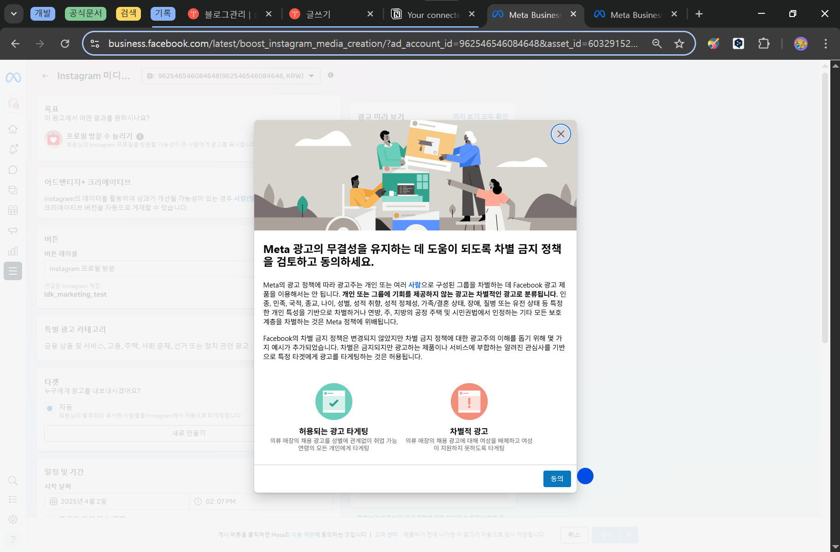Open the content posts icon in the sidebar
840x552 pixels.
coord(13,190)
